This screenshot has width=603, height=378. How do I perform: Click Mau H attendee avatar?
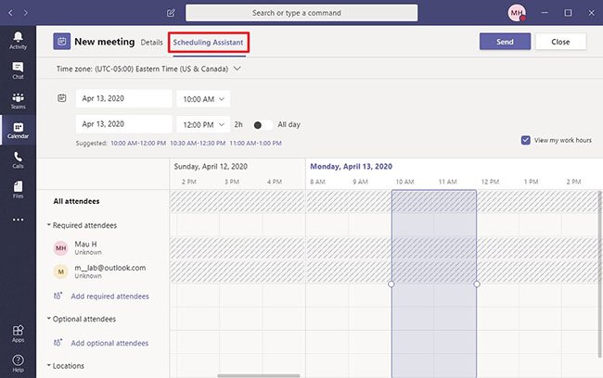point(60,248)
